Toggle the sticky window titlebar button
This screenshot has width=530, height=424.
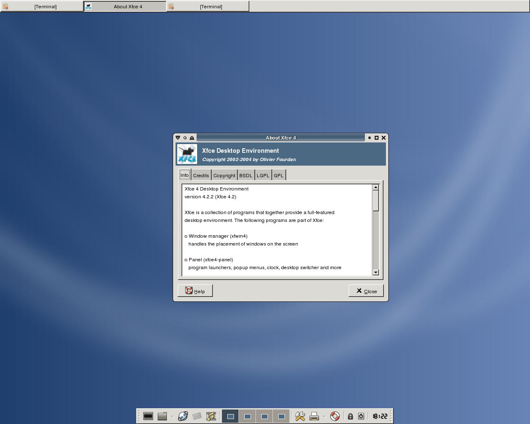point(185,137)
